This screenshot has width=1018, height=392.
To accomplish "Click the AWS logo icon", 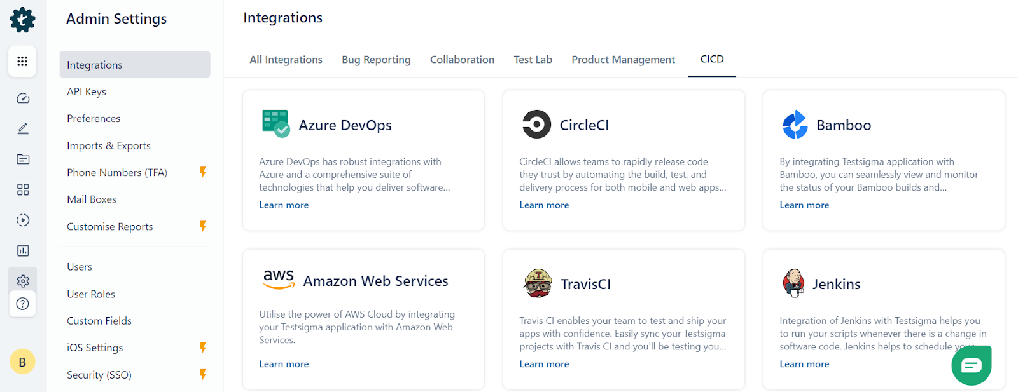I will pos(279,280).
